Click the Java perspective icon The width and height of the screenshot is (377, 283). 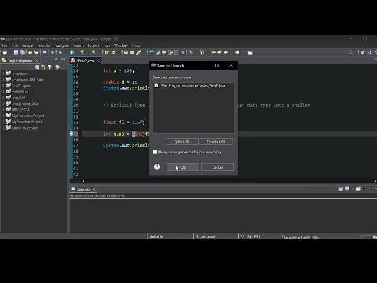[370, 52]
